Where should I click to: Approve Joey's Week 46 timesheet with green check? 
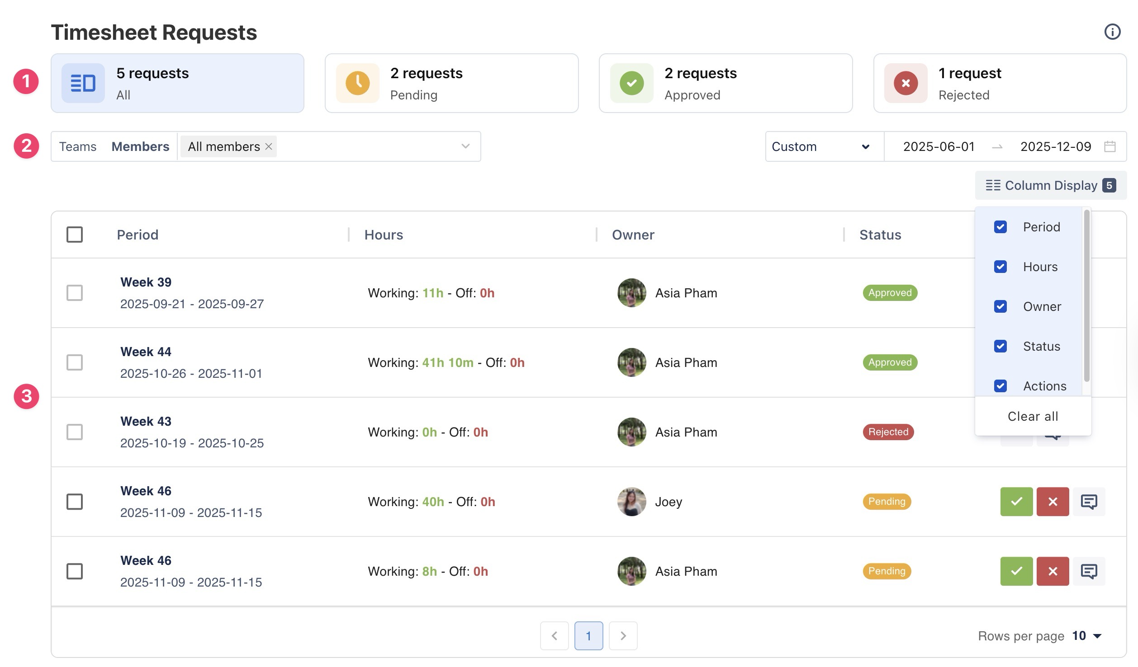coord(1016,501)
